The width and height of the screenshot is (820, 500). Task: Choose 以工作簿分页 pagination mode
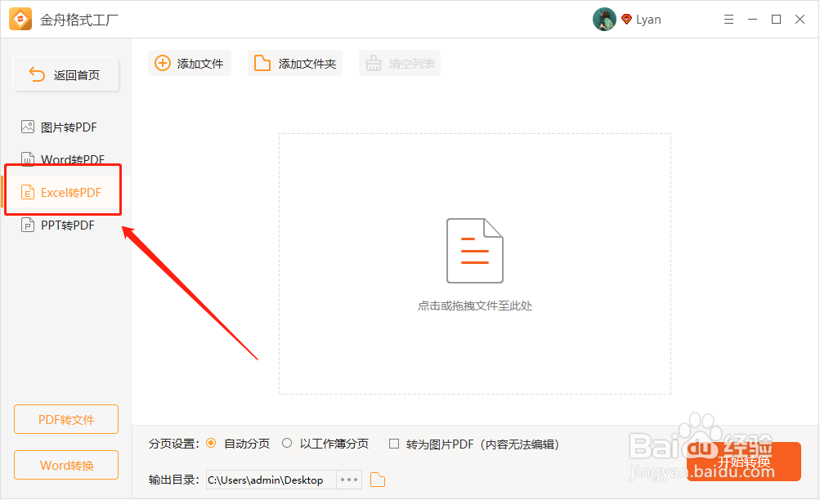click(x=287, y=444)
